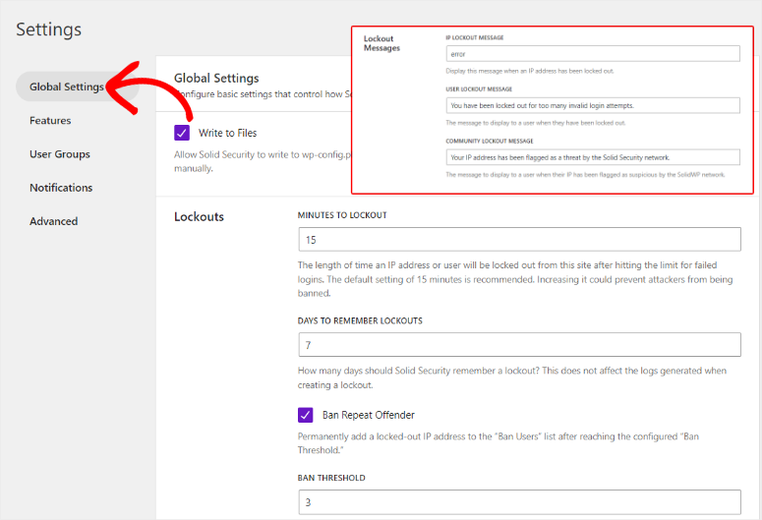Click the Community Lockout Message field
This screenshot has width=762, height=520.
pos(592,157)
